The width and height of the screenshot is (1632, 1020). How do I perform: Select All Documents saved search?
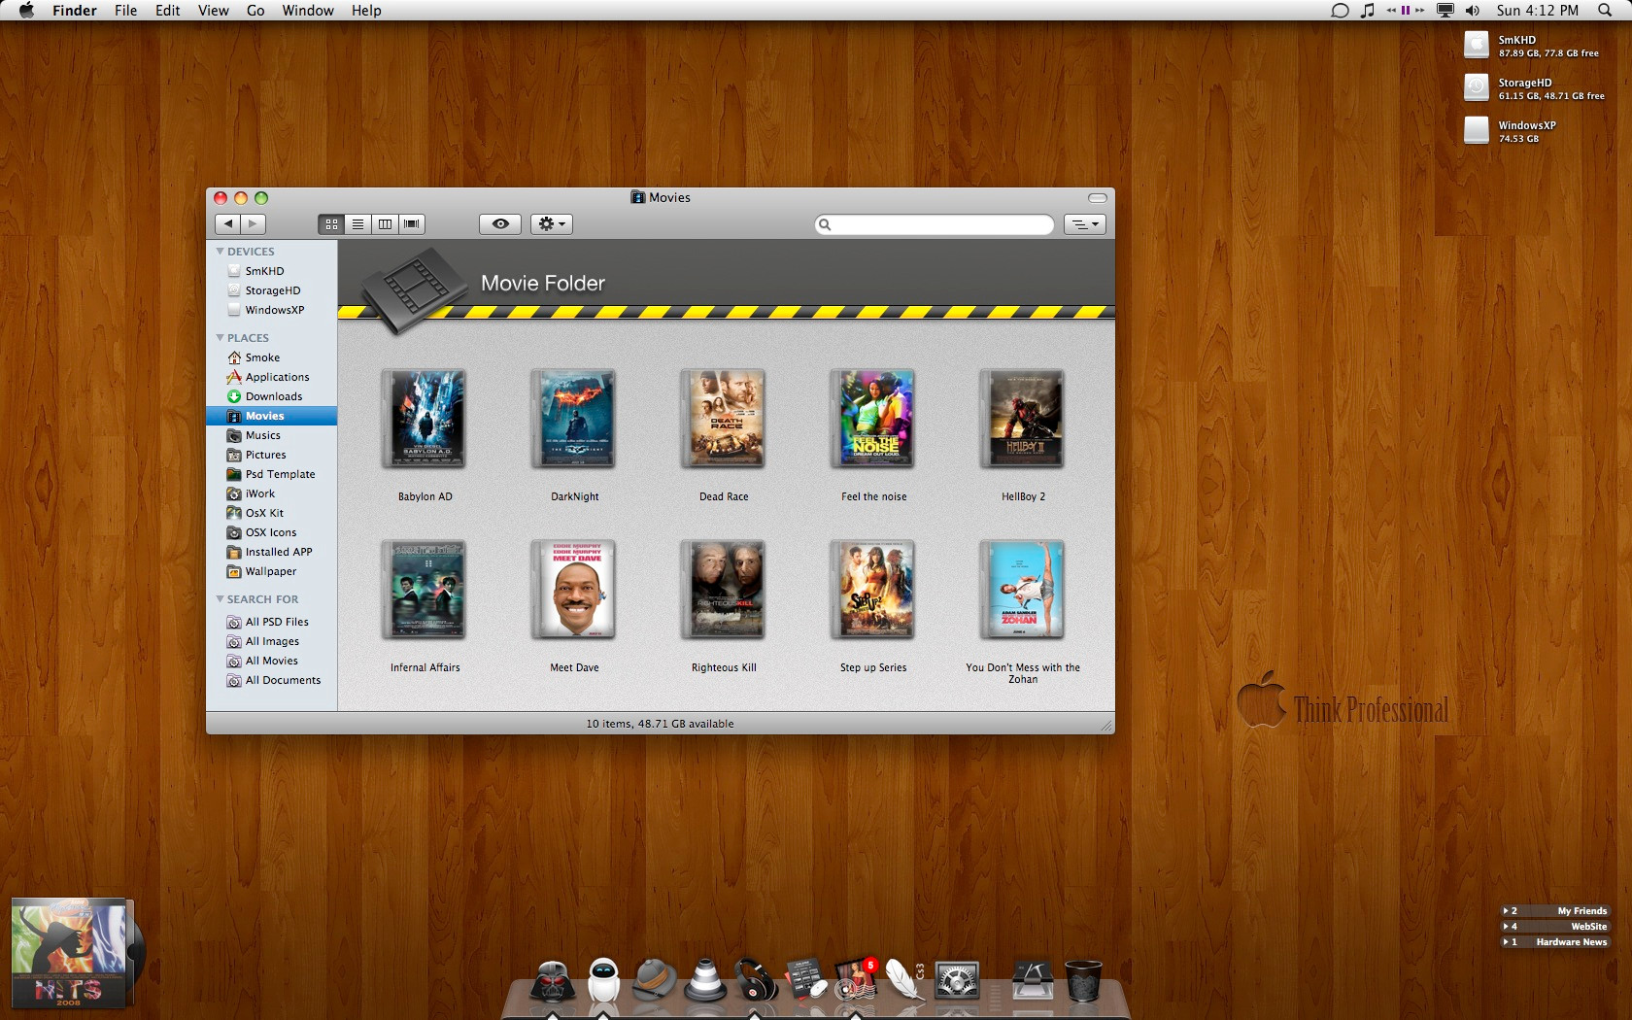tap(271, 680)
